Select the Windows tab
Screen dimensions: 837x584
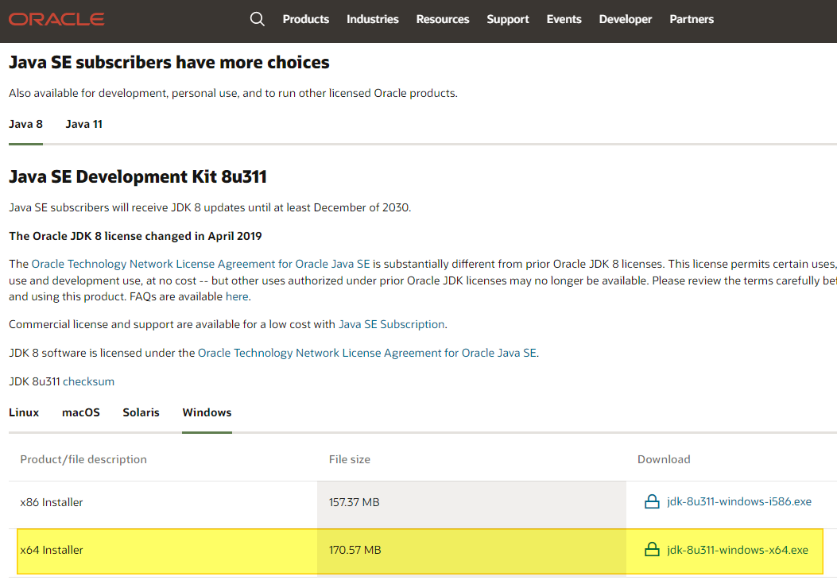coord(207,412)
